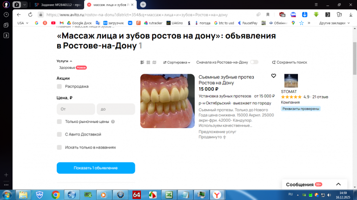Select the Здоровье subcategory
The height and width of the screenshot is (200, 357).
click(67, 67)
